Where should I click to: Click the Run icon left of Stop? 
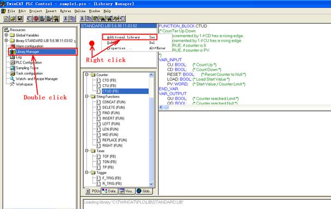click(30, 19)
